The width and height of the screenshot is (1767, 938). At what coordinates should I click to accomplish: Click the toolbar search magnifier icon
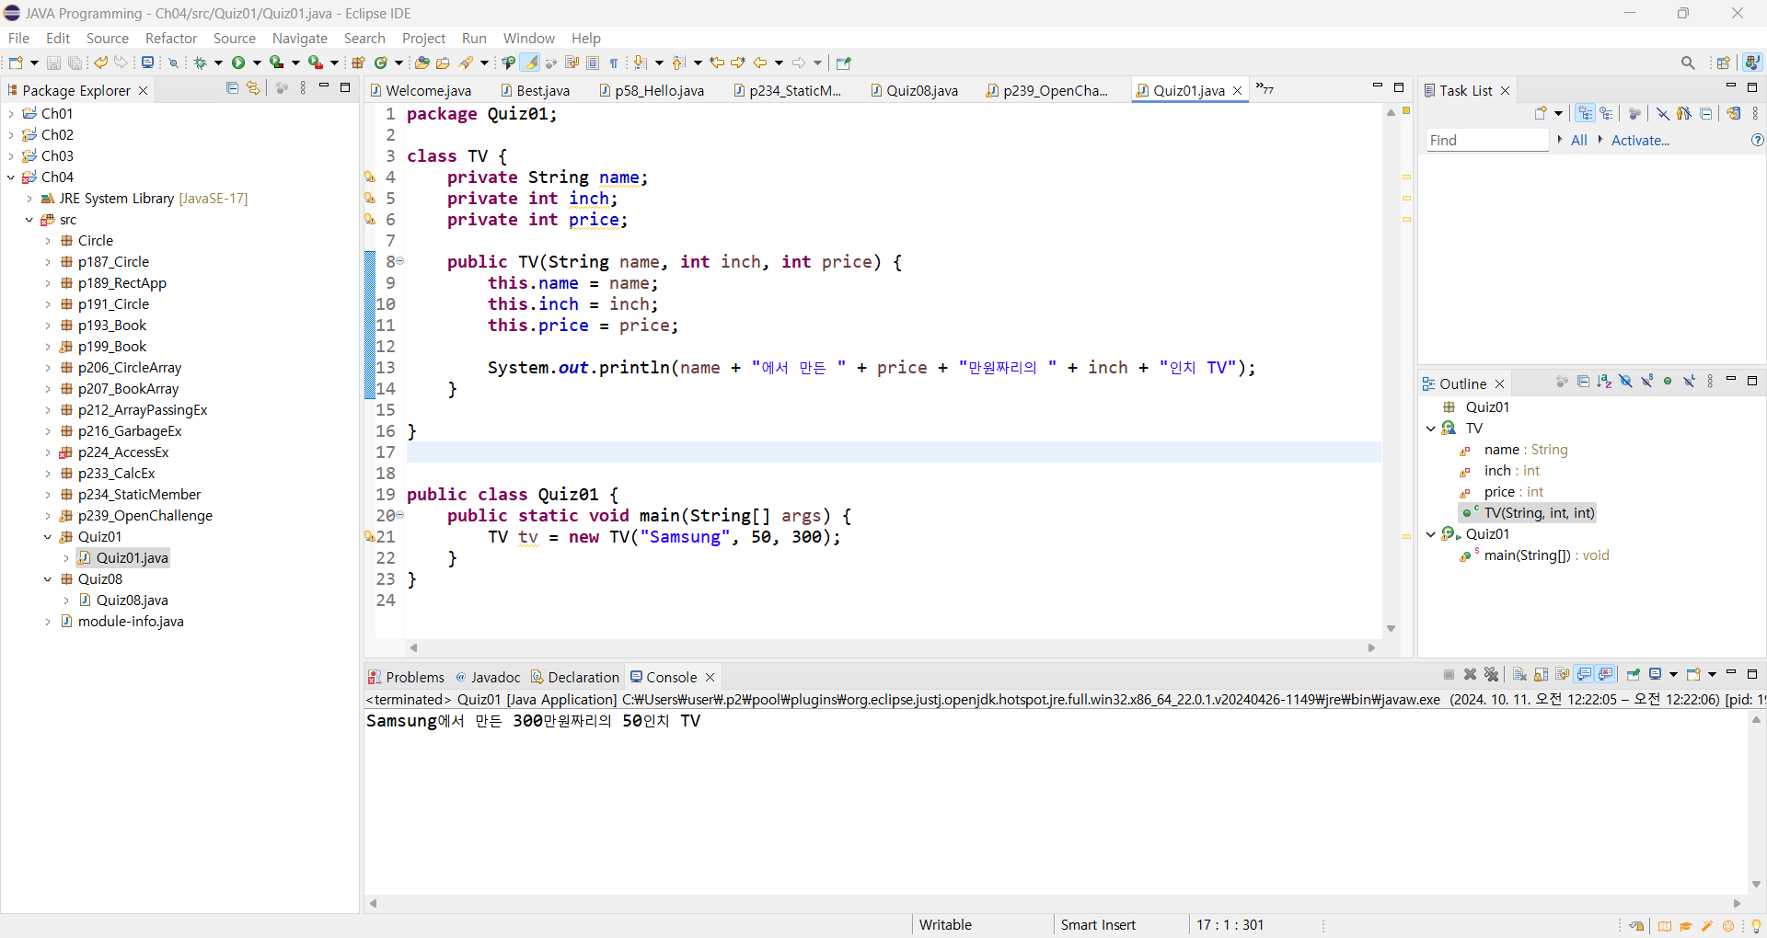click(x=1688, y=63)
